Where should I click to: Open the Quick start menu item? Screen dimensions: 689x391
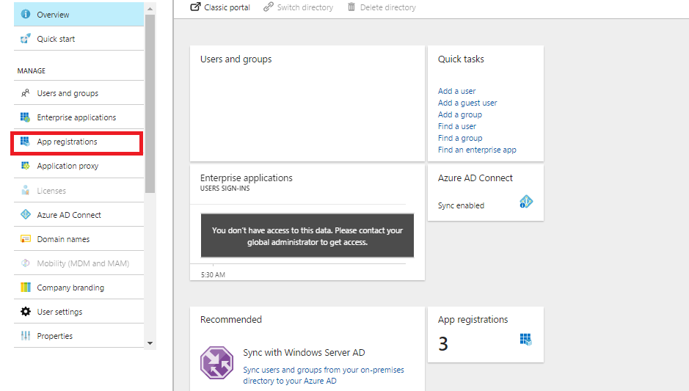point(79,39)
